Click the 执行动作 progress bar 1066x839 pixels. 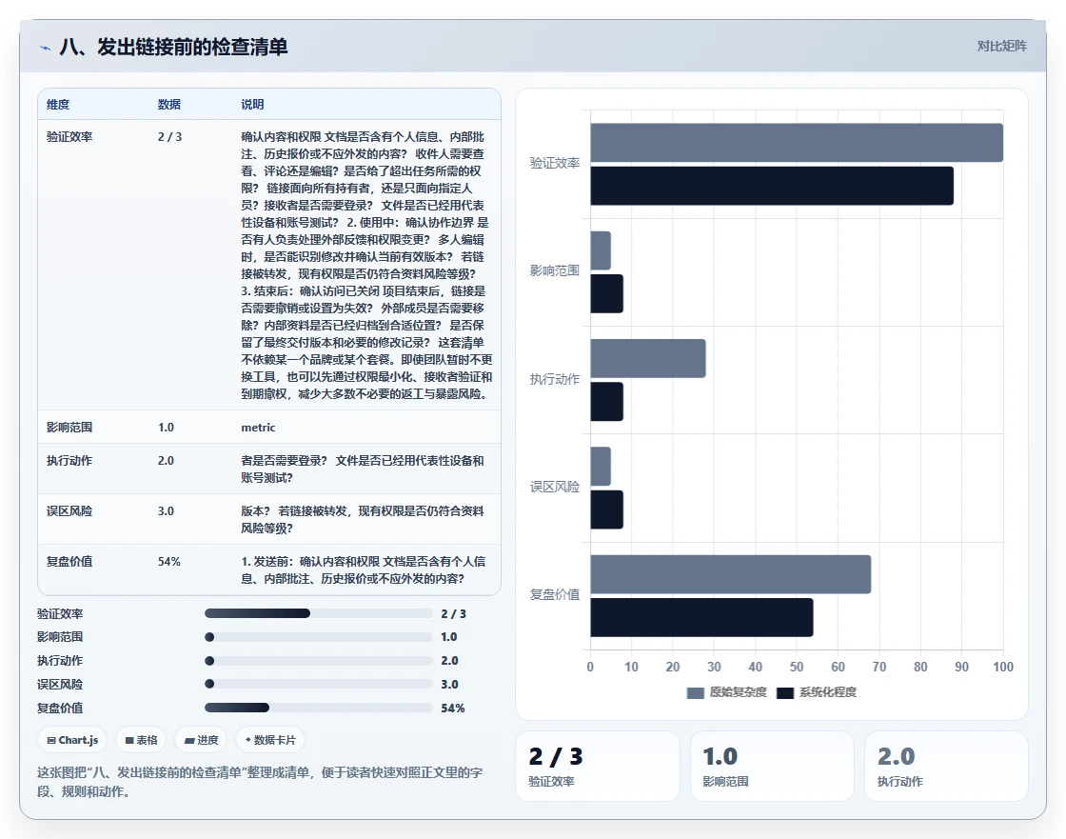pos(318,661)
